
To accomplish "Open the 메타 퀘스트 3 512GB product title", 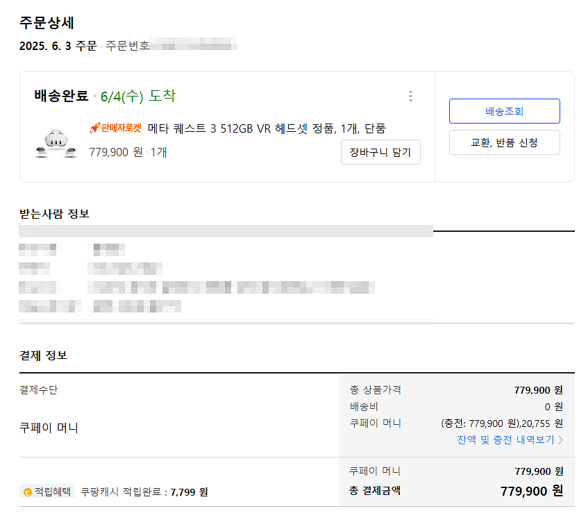I will [267, 128].
